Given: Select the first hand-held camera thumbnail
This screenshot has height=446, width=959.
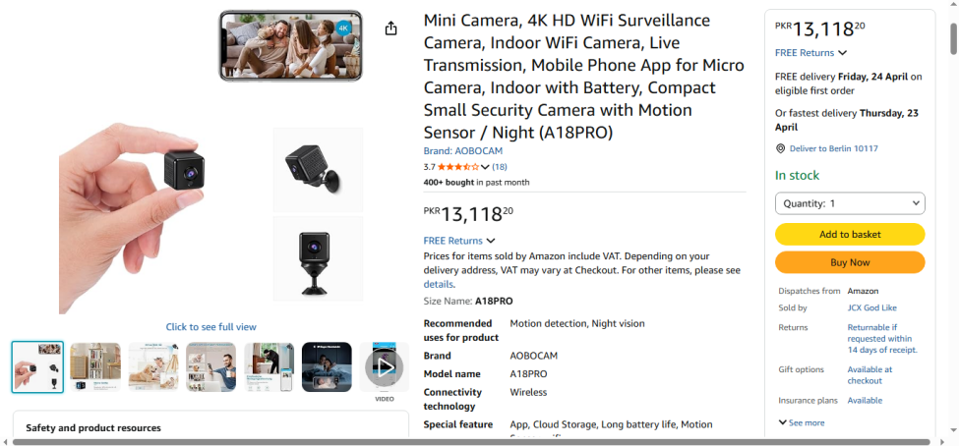Looking at the screenshot, I should pyautogui.click(x=37, y=367).
